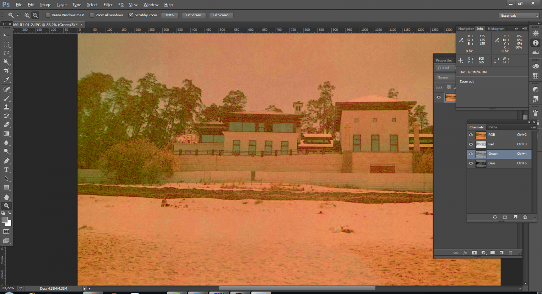Hide the RGB composite channel
Viewport: 542px width, 294px height.
pyautogui.click(x=471, y=135)
